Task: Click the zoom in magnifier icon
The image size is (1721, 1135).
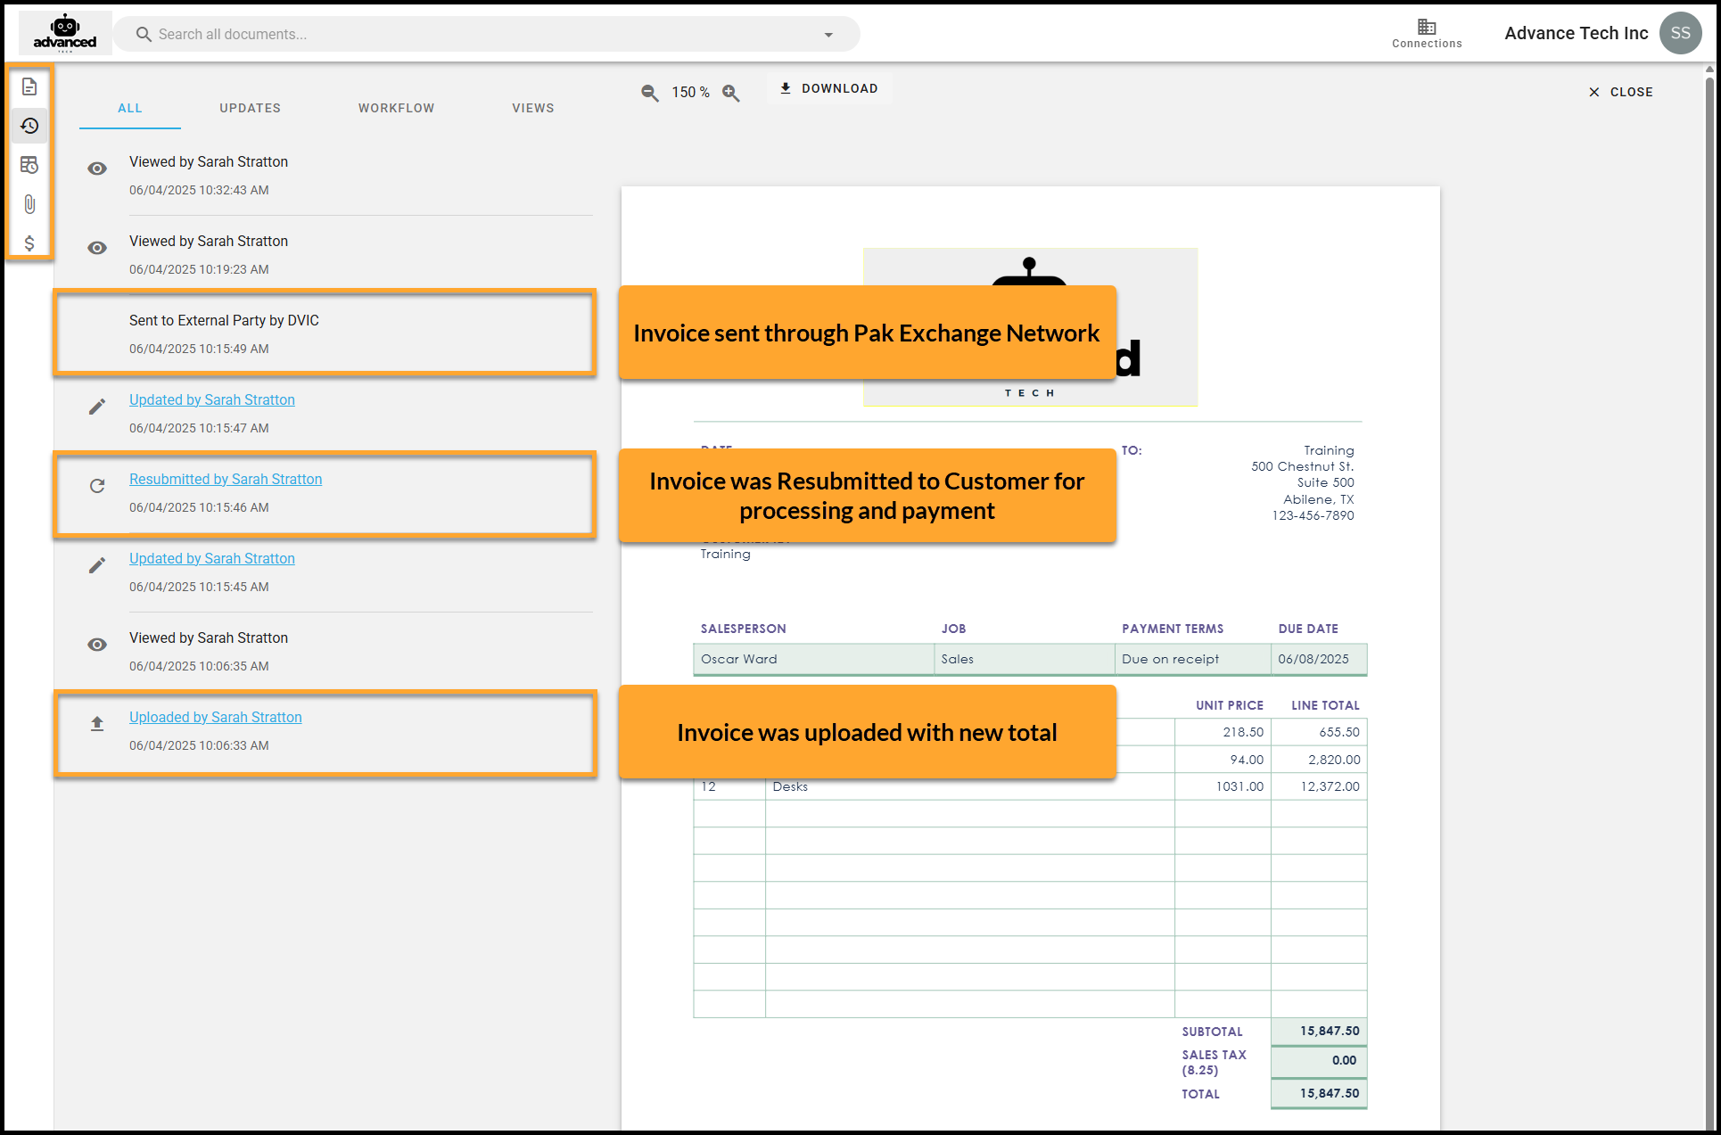Action: click(x=731, y=93)
